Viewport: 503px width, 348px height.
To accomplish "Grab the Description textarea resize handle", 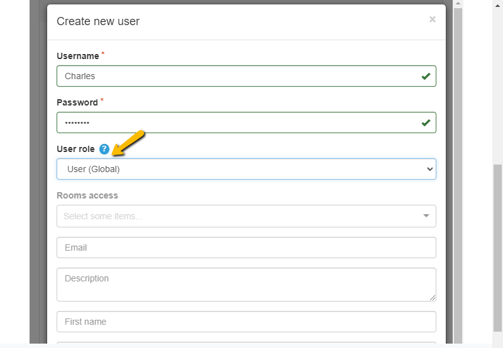I will point(433,298).
